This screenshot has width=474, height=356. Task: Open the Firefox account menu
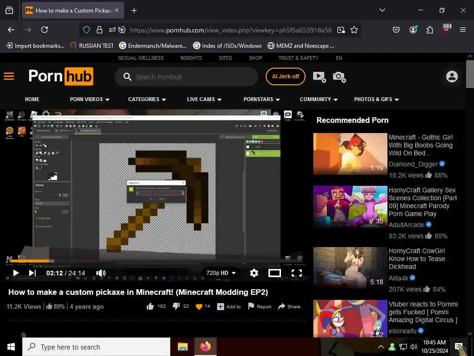click(413, 30)
